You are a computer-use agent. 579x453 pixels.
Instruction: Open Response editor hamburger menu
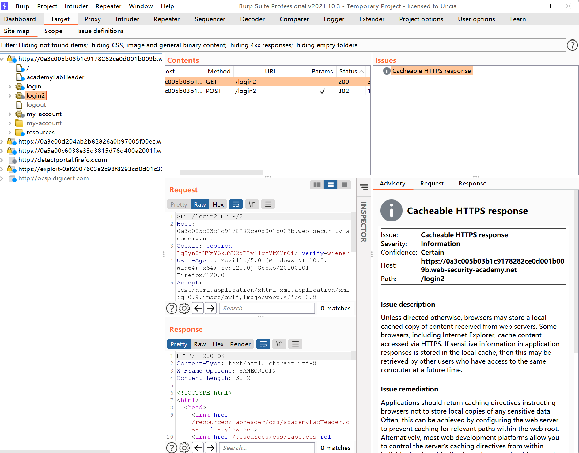(295, 344)
